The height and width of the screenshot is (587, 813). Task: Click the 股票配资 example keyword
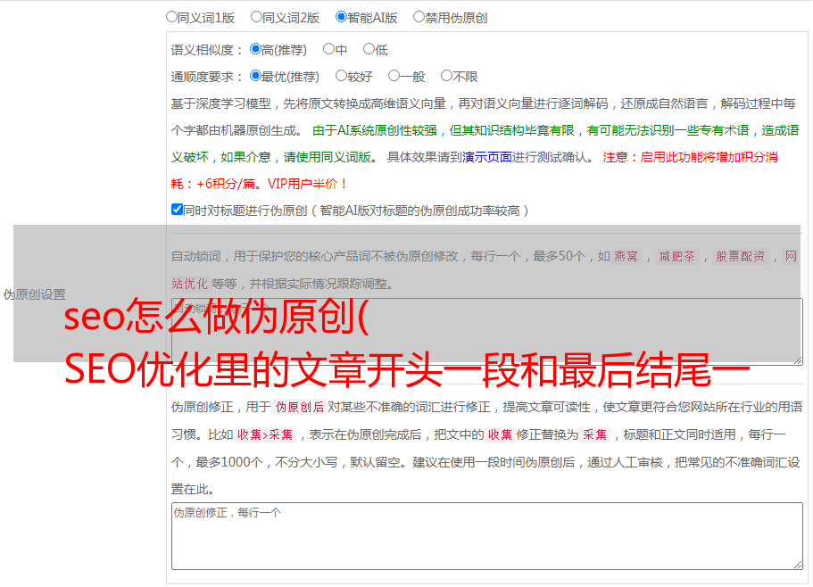741,256
